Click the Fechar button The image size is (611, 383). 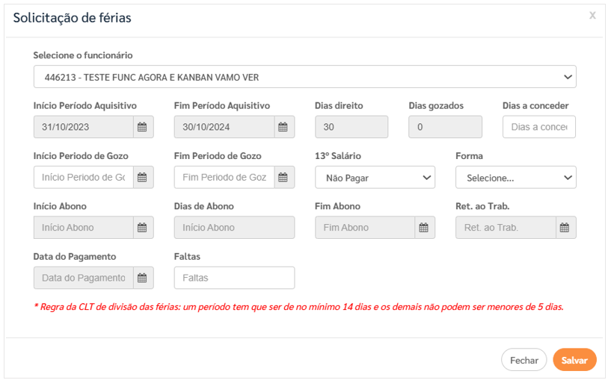pyautogui.click(x=524, y=360)
